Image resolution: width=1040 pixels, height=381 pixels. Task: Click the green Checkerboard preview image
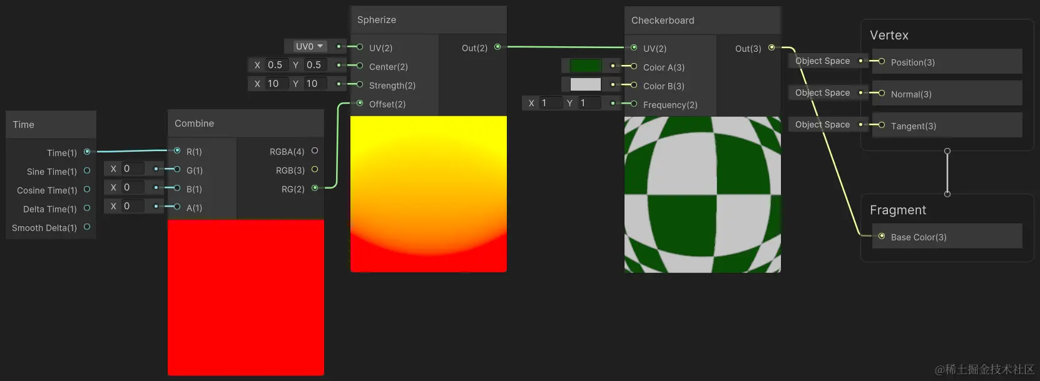703,195
